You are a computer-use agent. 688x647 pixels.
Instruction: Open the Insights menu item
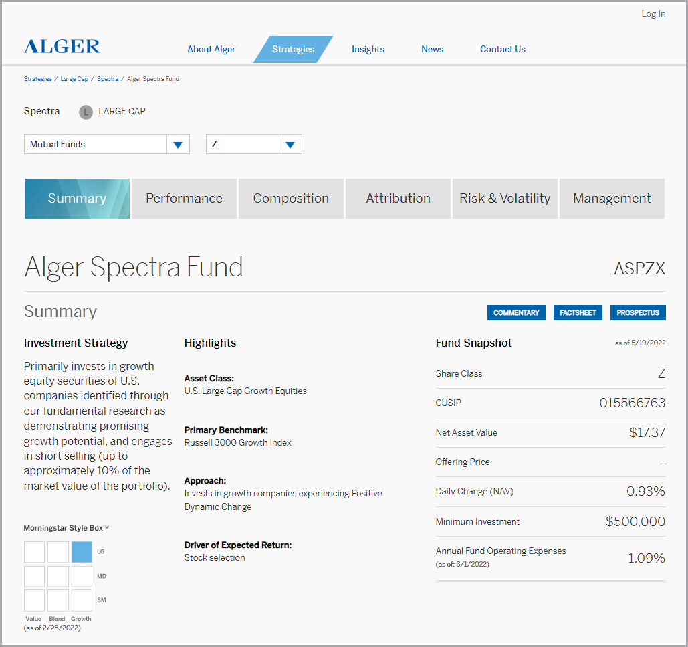(x=368, y=49)
